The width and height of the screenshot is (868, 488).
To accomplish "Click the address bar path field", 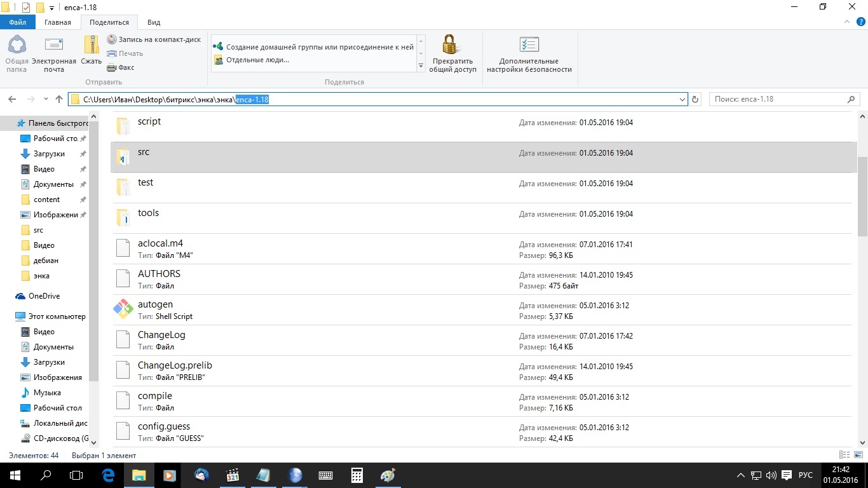I will 377,99.
